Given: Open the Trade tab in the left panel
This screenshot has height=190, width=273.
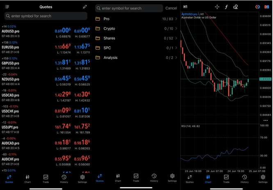Looking at the screenshot, I should [45, 179].
